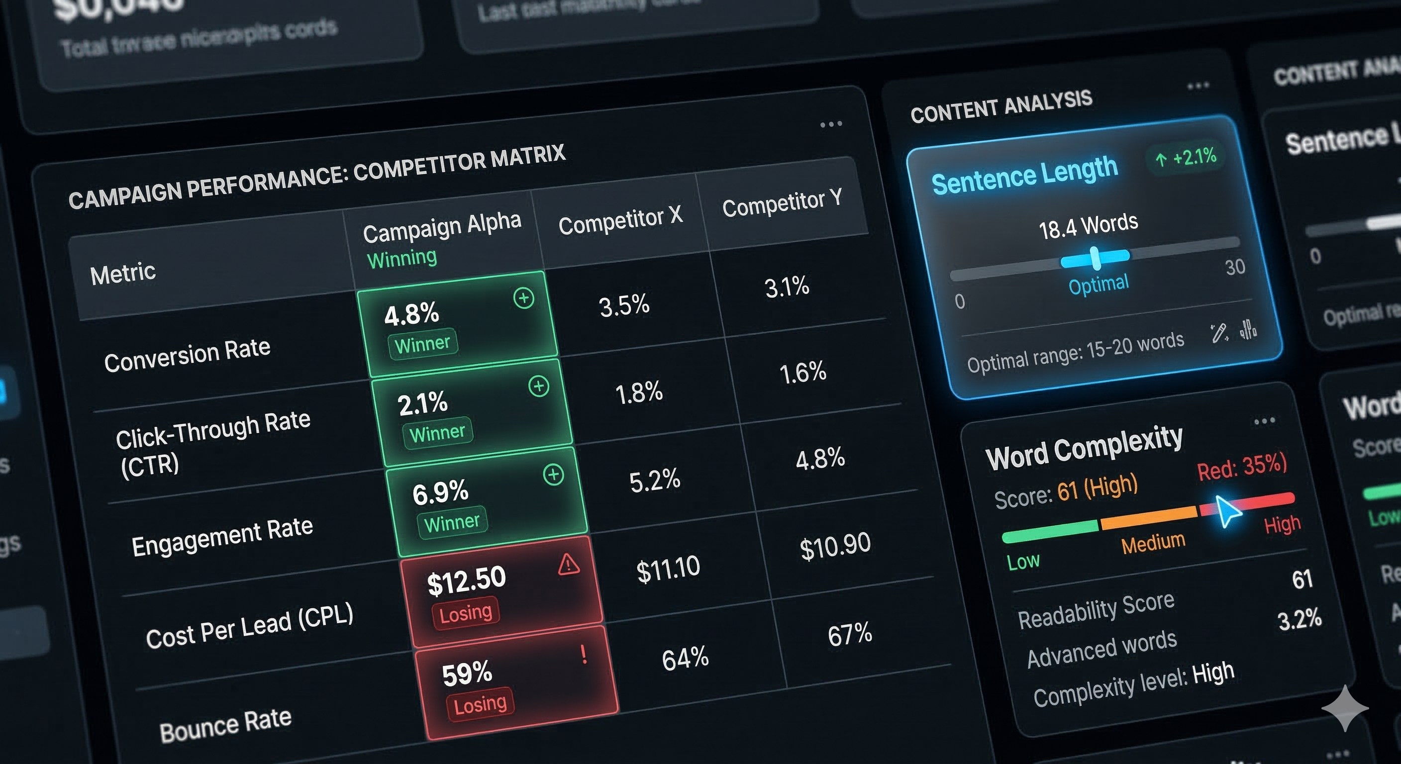Click the bar chart icon in Sentence Length card
Screen dimensions: 1401x764
[1248, 329]
